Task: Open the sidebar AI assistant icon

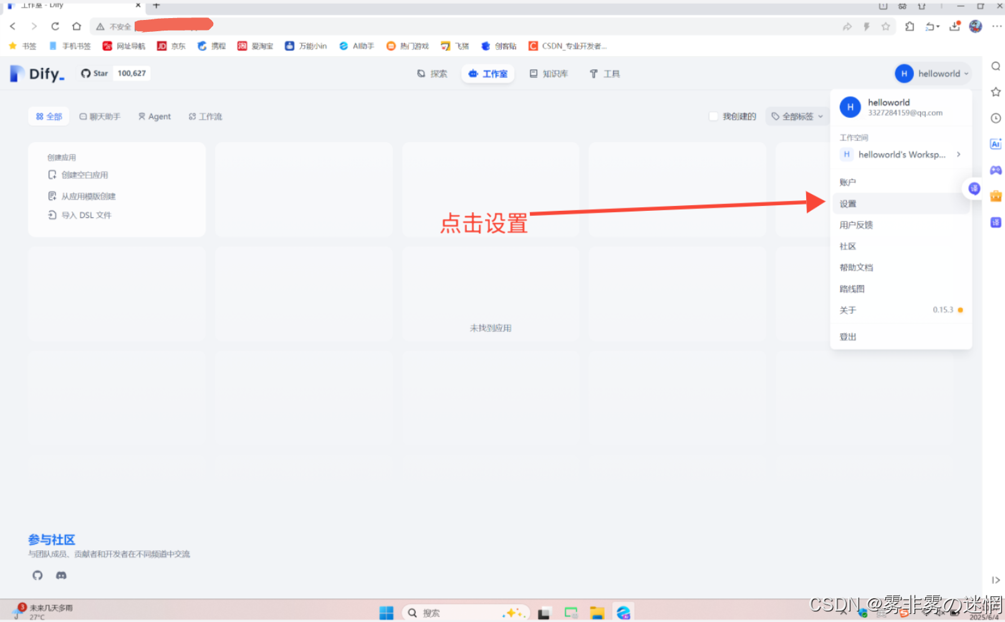Action: (x=996, y=144)
